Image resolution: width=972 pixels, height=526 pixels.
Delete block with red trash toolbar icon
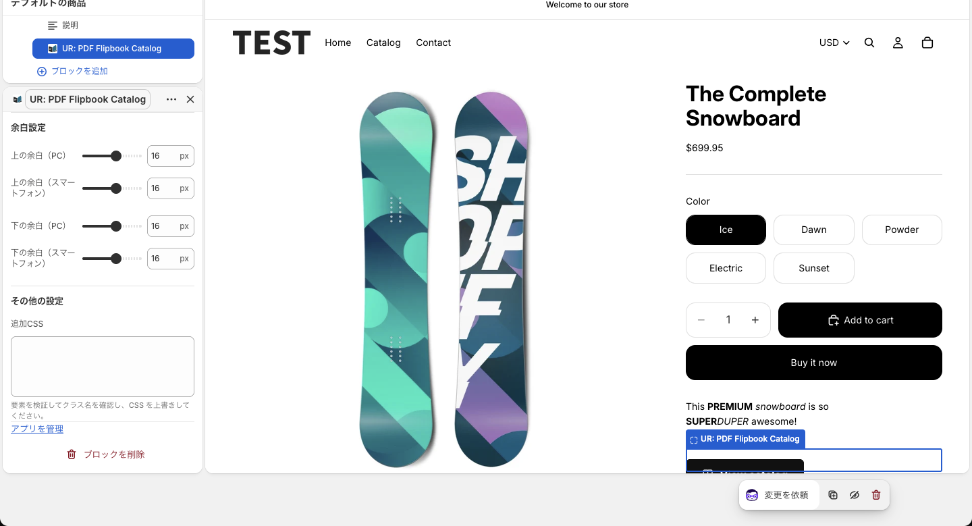tap(876, 495)
